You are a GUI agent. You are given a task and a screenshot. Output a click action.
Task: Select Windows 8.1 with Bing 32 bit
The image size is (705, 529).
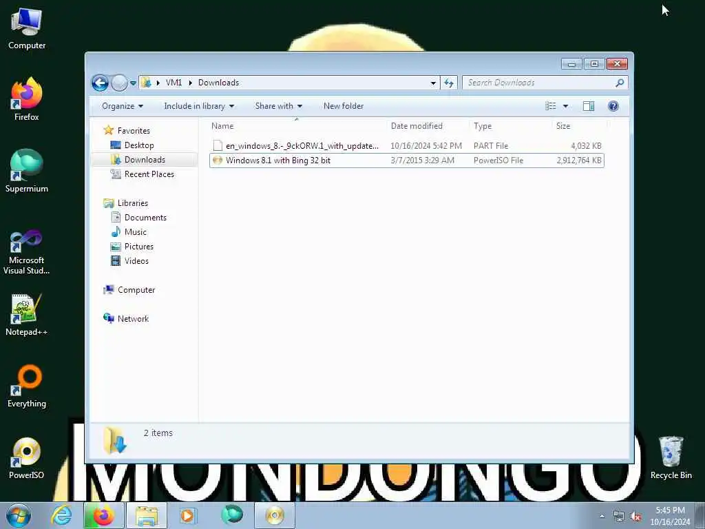(406, 160)
